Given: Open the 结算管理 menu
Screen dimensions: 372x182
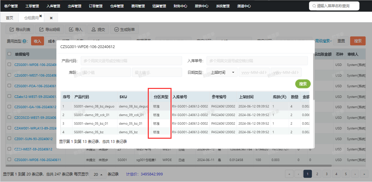Looking at the screenshot, I should pos(159,6).
